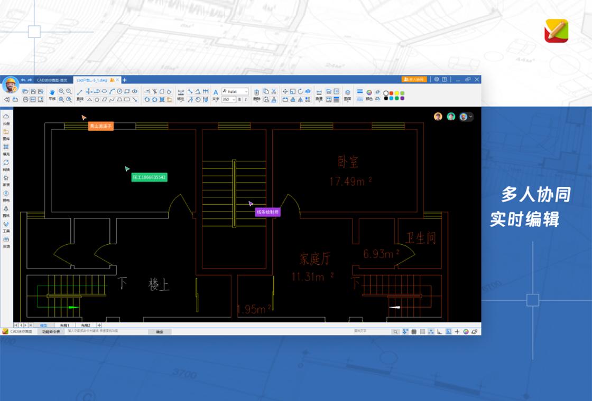592x401 pixels.
Task: Close the dwg file tab
Action: [x=117, y=80]
